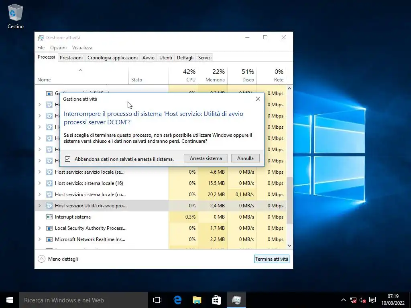Click scrollbar up arrow in process list
The width and height of the screenshot is (411, 308).
click(x=289, y=88)
